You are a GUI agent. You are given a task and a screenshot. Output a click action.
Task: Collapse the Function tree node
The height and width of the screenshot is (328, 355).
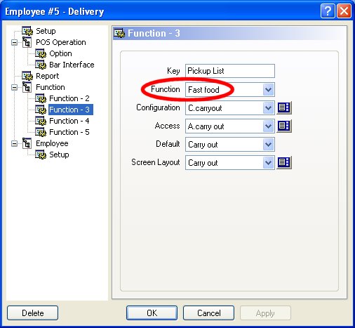pyautogui.click(x=15, y=88)
